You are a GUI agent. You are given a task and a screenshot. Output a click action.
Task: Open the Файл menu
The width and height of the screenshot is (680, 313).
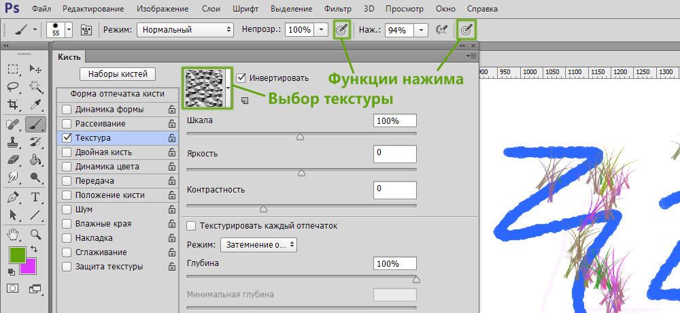click(42, 9)
